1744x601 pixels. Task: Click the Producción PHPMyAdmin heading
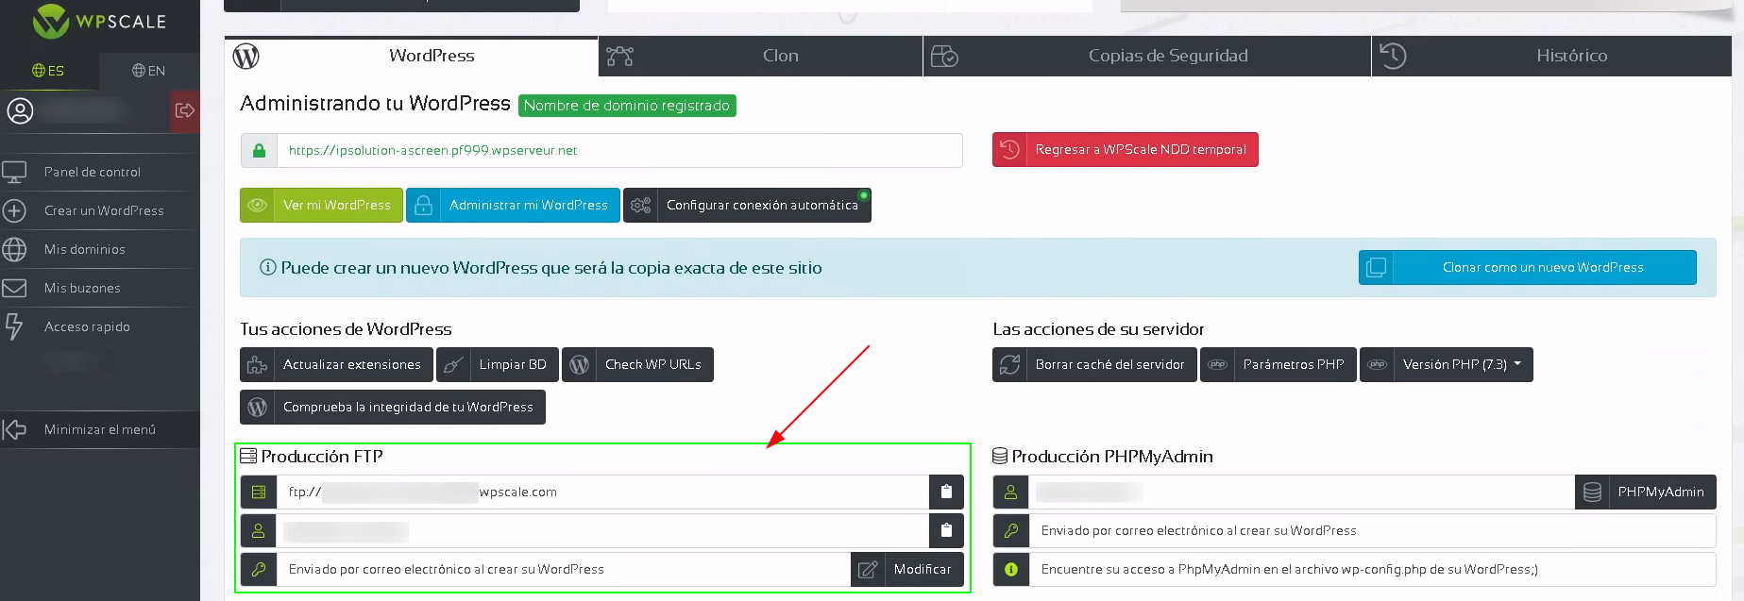(1103, 457)
